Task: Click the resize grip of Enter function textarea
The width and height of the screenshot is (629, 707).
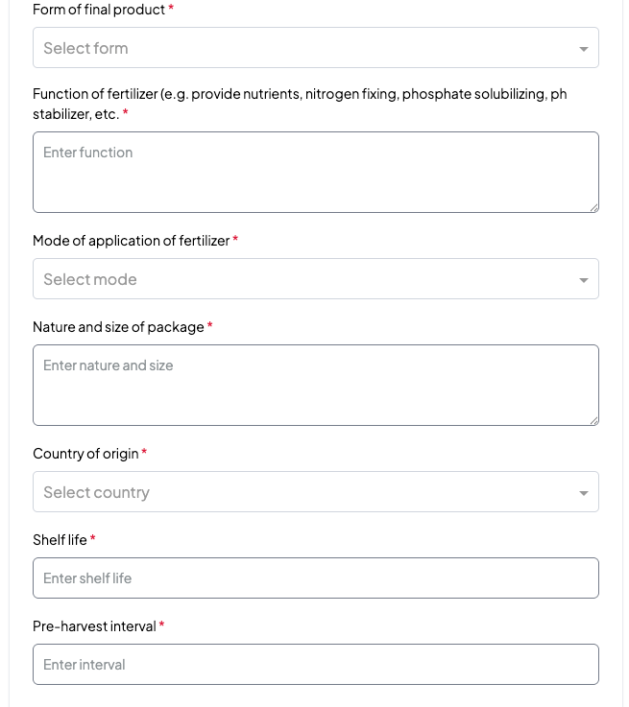Action: pos(593,207)
